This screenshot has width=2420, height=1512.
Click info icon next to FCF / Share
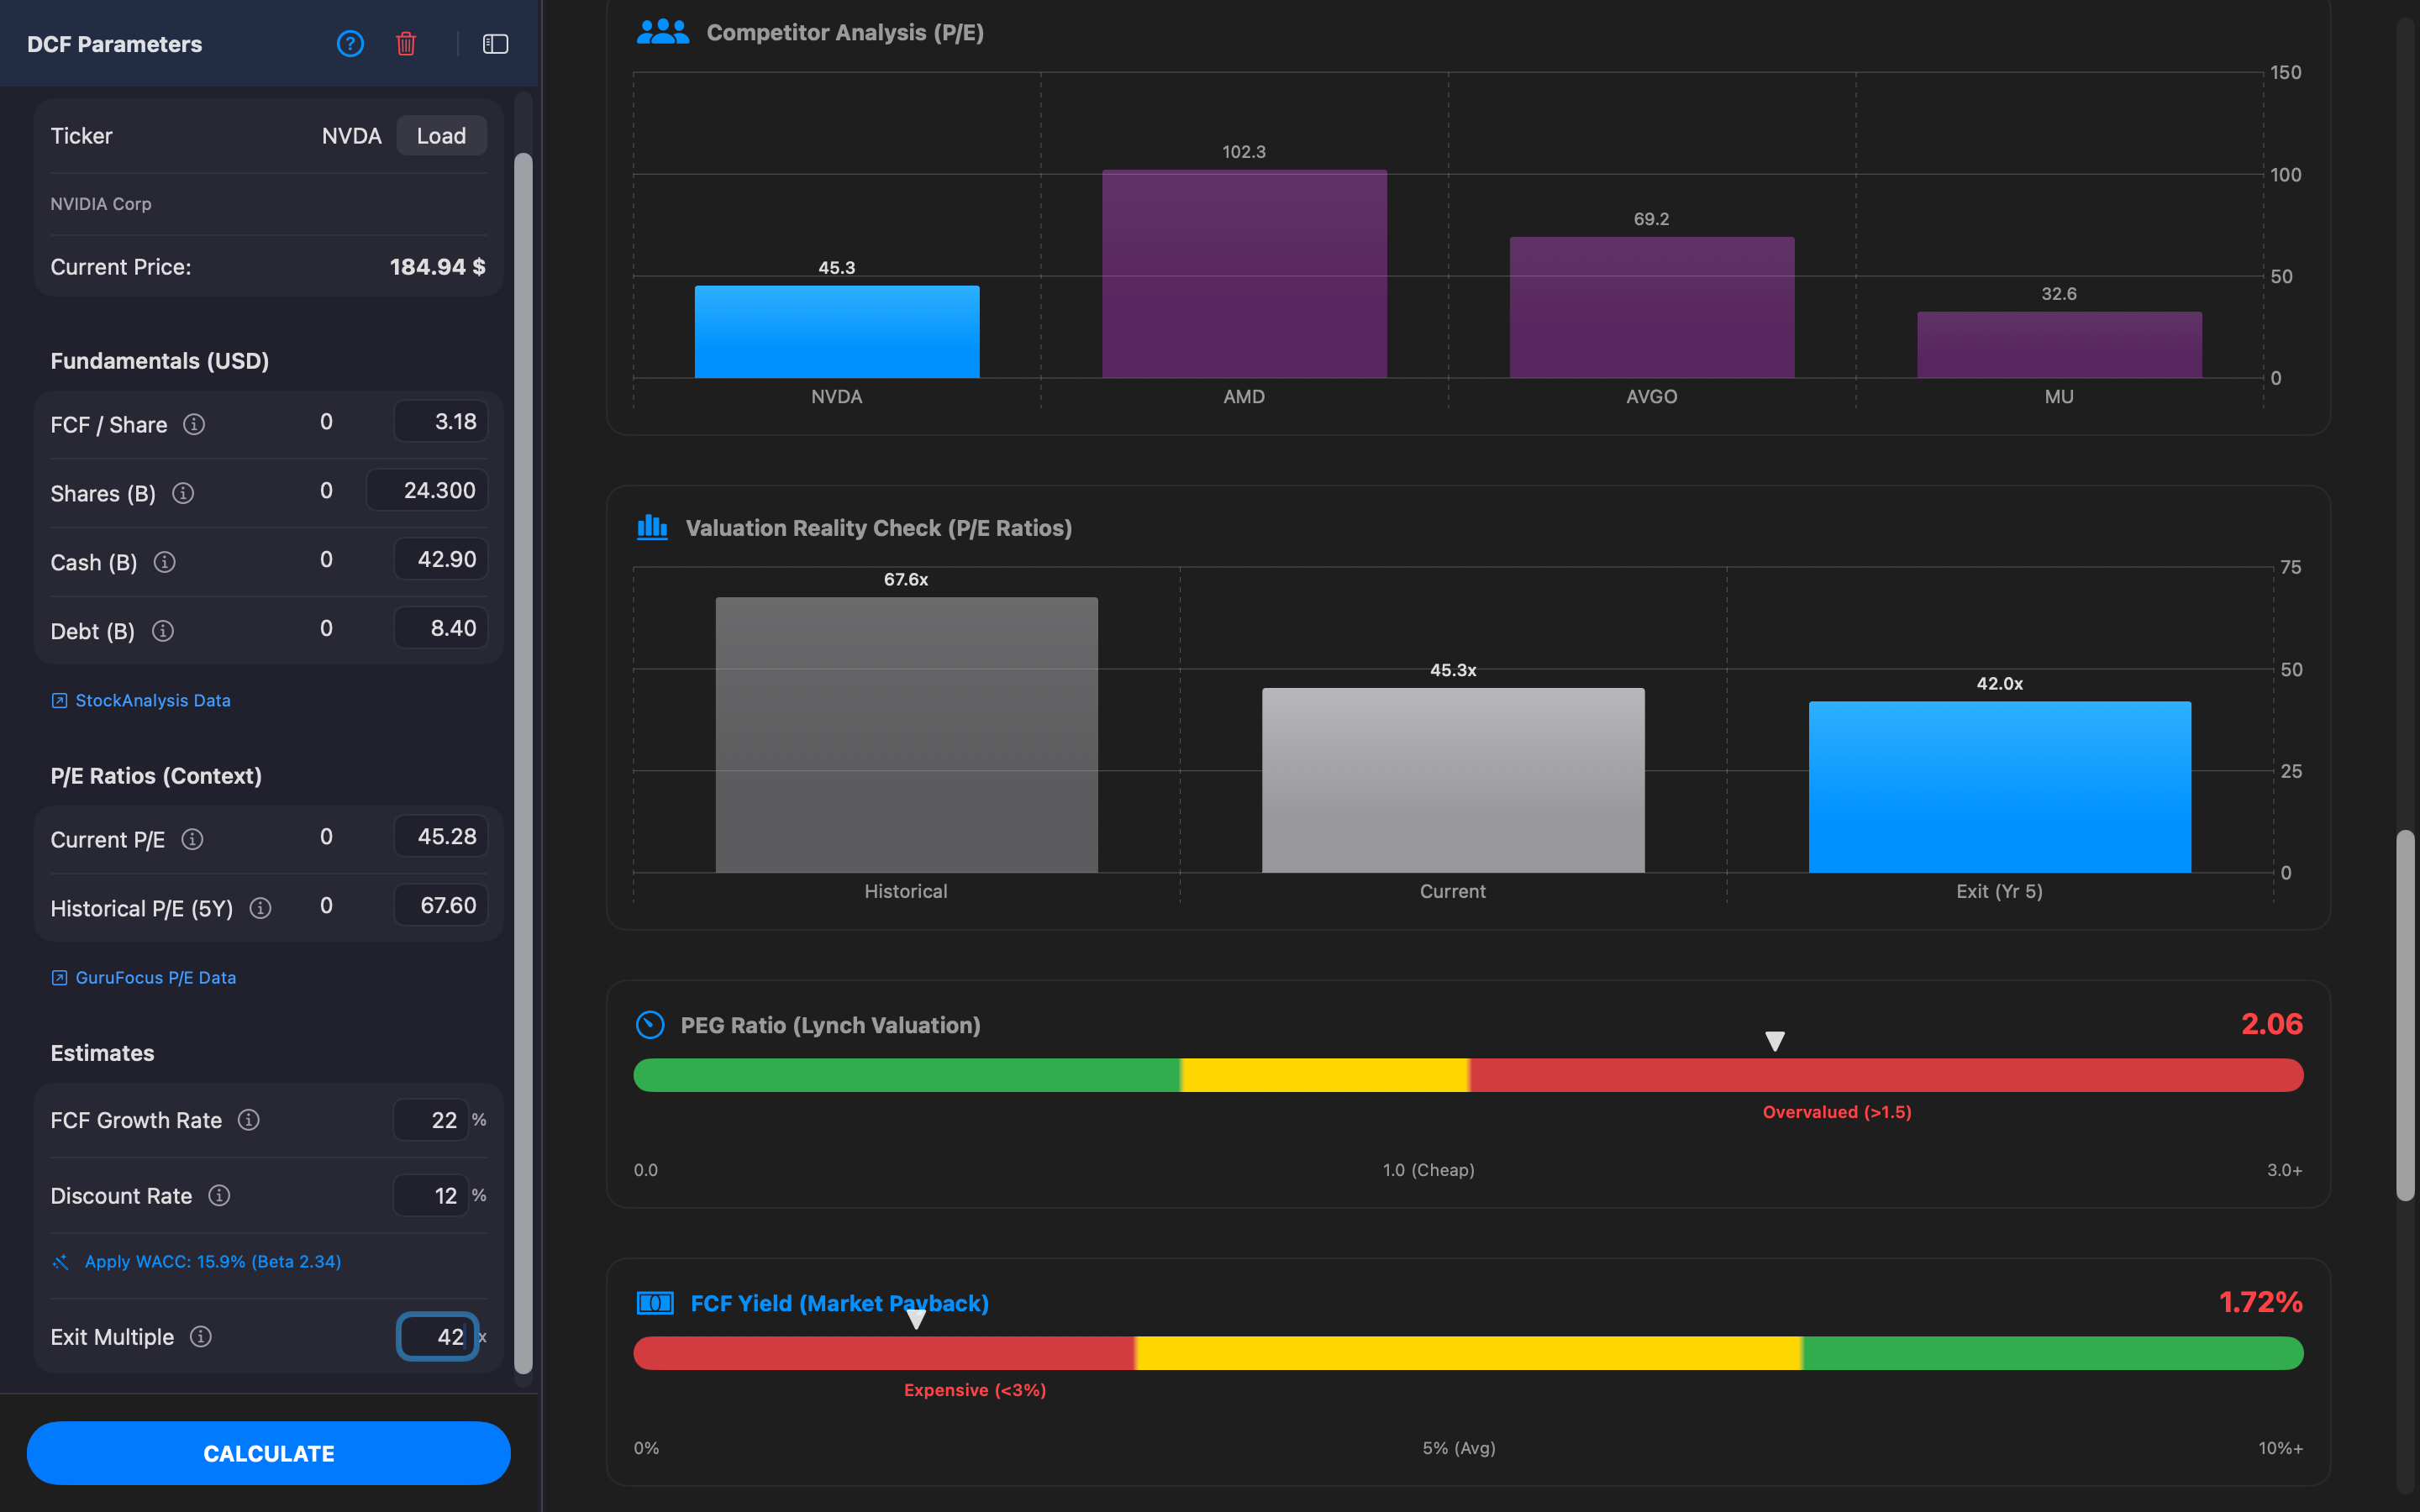coord(194,424)
